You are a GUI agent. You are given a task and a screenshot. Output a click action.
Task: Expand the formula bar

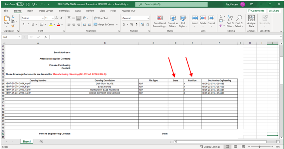tap(281, 37)
